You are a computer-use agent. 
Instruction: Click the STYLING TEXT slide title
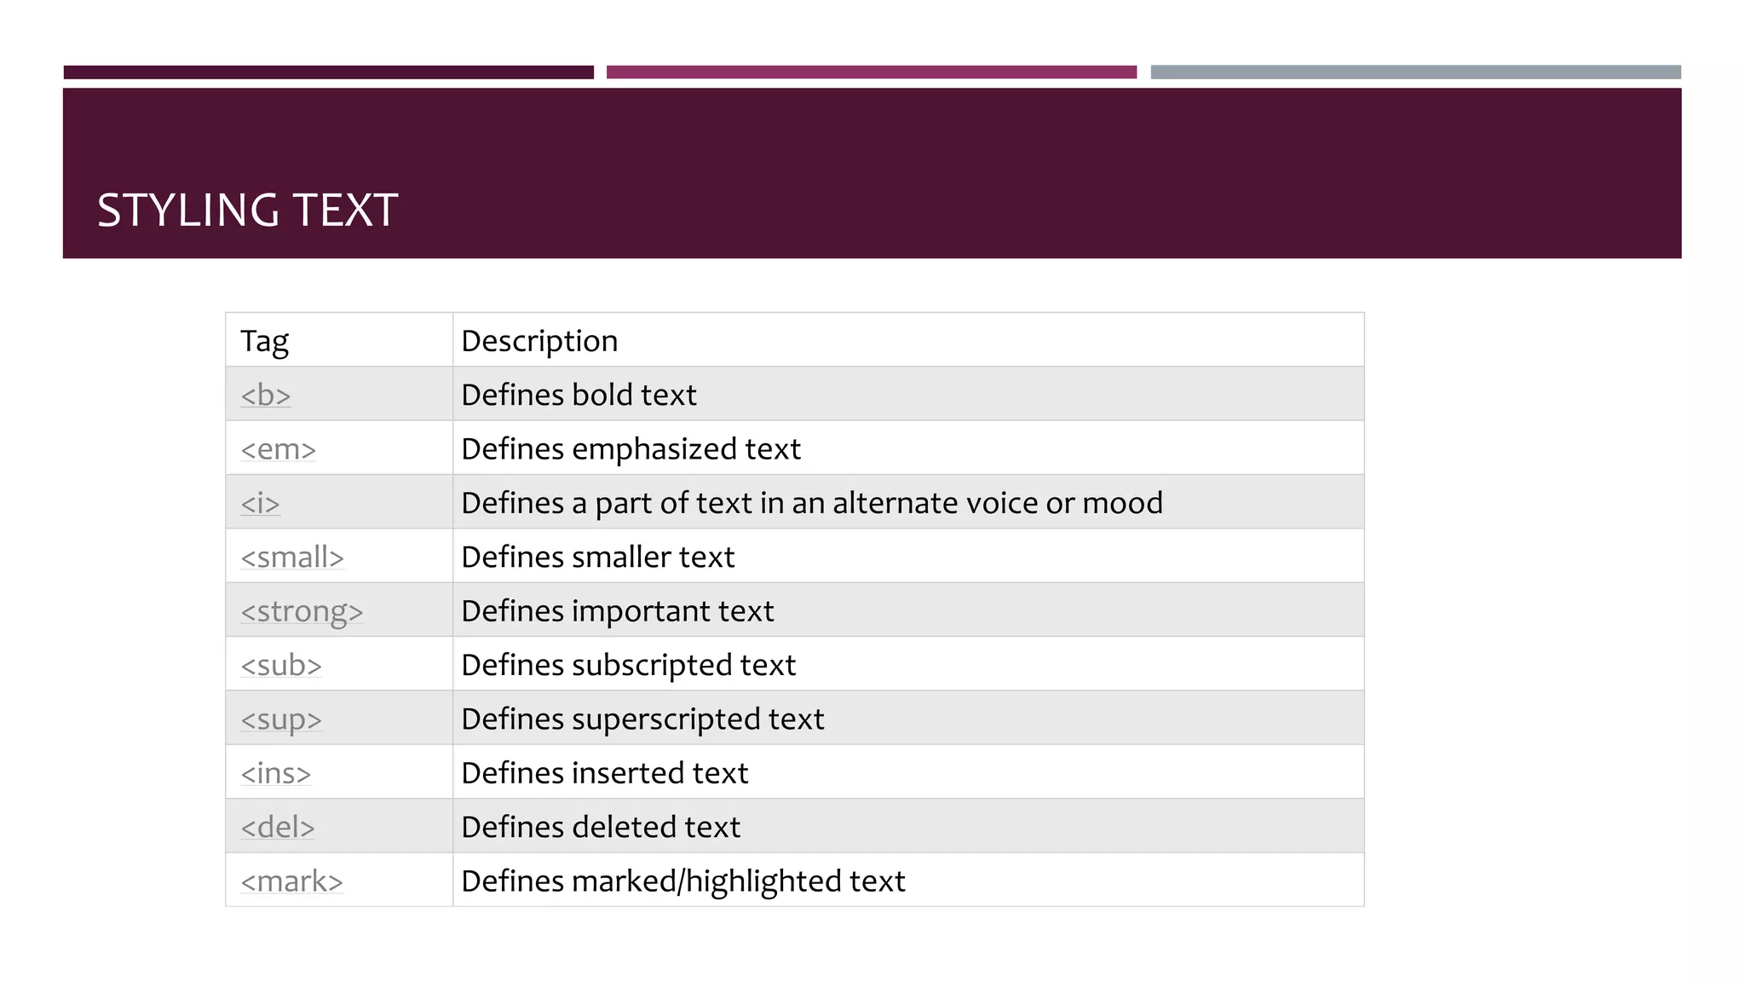click(x=247, y=211)
